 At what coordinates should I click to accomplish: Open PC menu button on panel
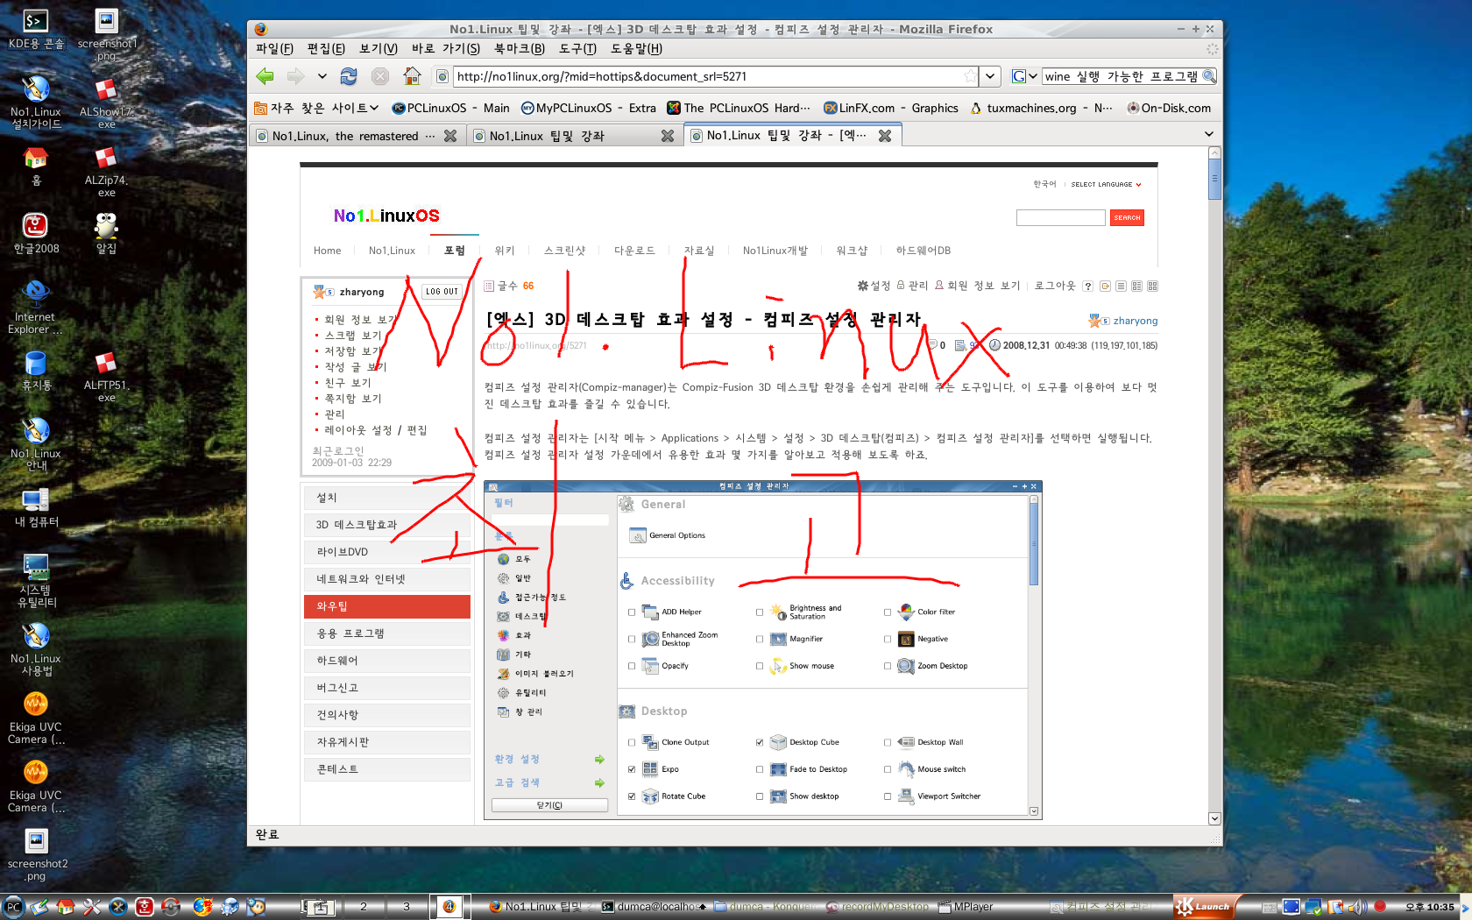(13, 907)
